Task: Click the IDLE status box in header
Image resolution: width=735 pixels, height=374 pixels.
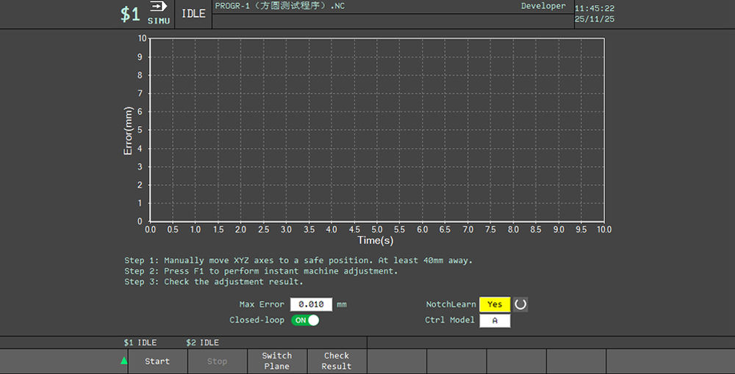Action: tap(193, 14)
